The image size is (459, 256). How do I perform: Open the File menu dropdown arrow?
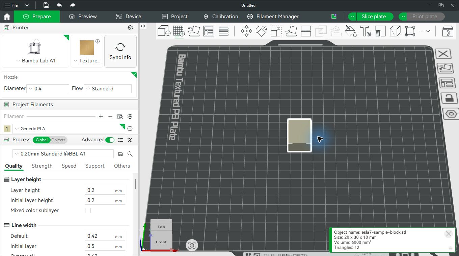(27, 5)
